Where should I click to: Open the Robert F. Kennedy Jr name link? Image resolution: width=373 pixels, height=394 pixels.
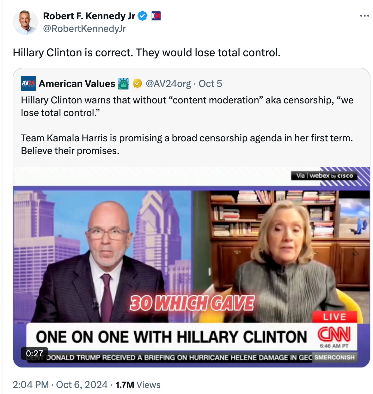(89, 16)
